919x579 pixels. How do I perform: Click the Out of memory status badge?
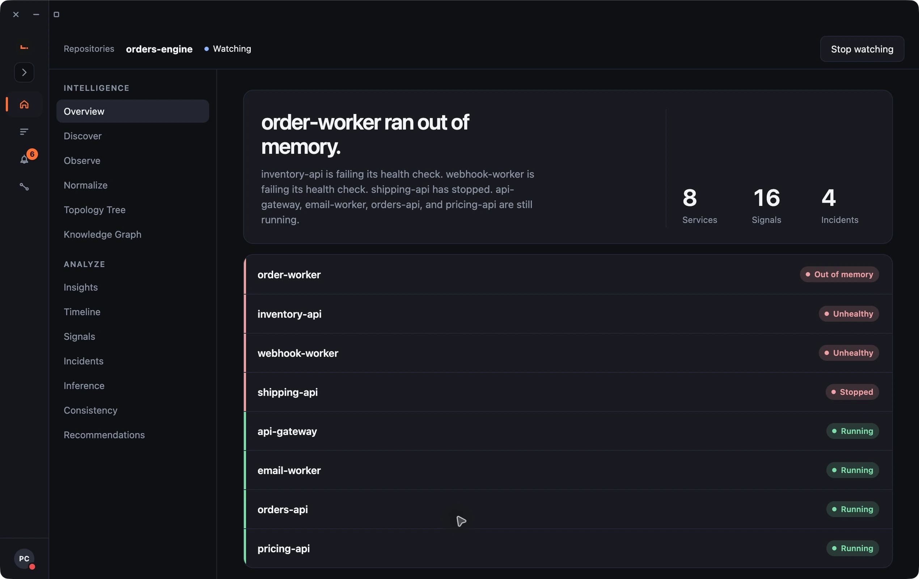tap(839, 274)
